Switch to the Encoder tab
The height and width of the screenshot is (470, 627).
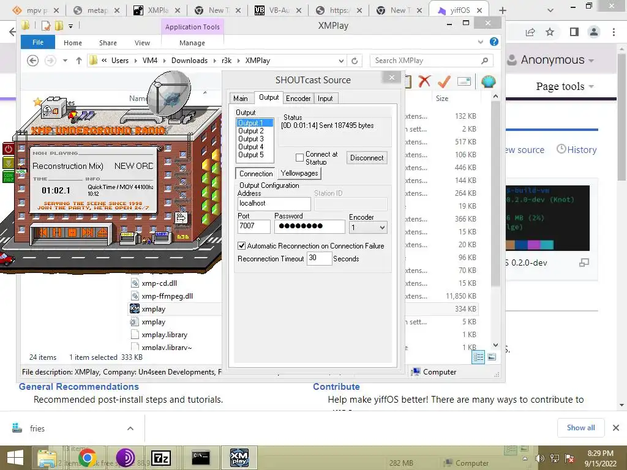coord(298,99)
